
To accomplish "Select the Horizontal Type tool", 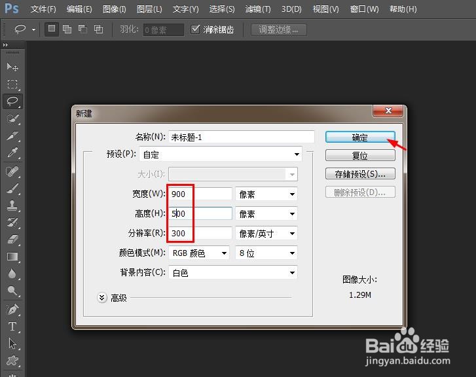I will [x=12, y=327].
